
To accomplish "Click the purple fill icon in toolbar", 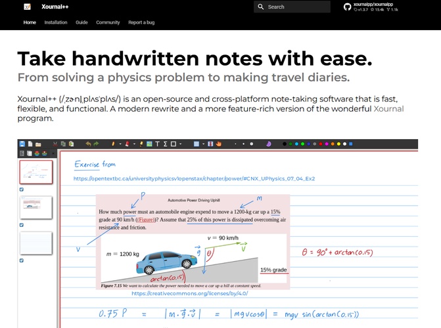I will (x=269, y=144).
